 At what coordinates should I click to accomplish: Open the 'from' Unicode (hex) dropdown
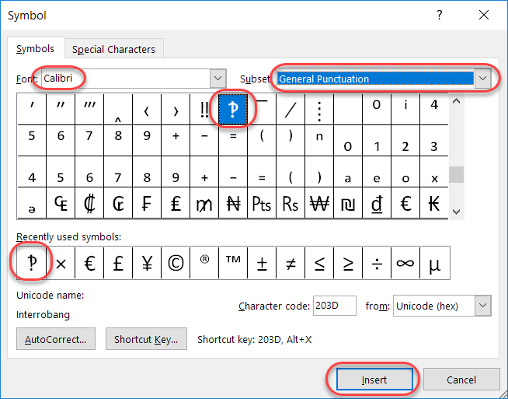coord(482,306)
